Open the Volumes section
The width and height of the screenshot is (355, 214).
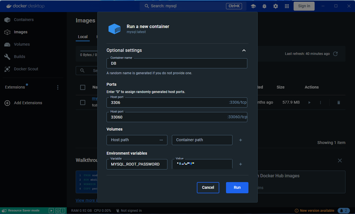click(22, 44)
